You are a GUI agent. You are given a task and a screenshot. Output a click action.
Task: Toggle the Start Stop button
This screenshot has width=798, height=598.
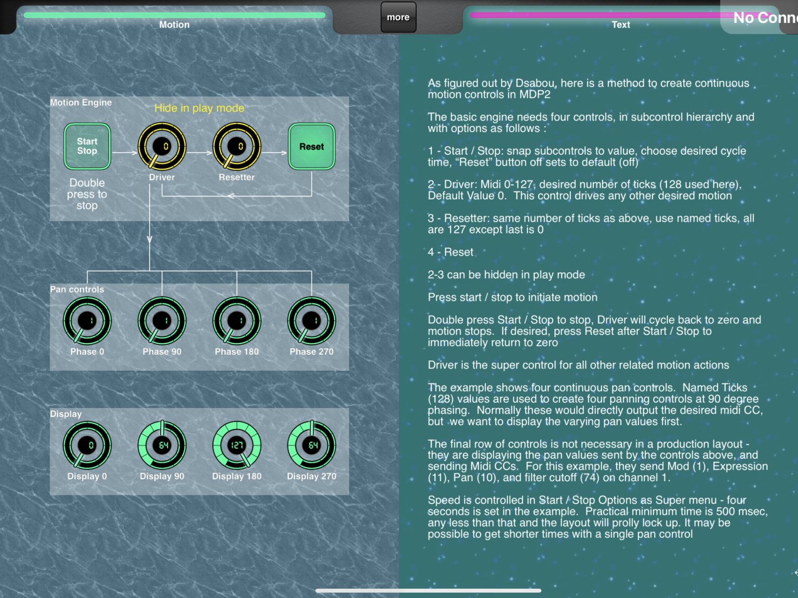point(87,146)
